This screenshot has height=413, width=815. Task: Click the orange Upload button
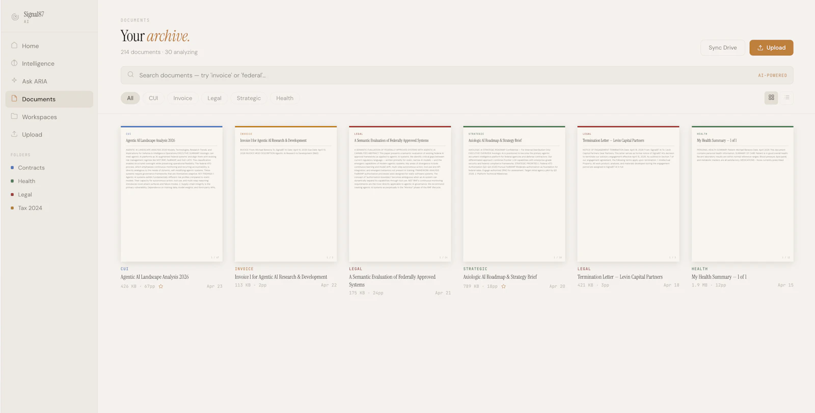click(771, 48)
